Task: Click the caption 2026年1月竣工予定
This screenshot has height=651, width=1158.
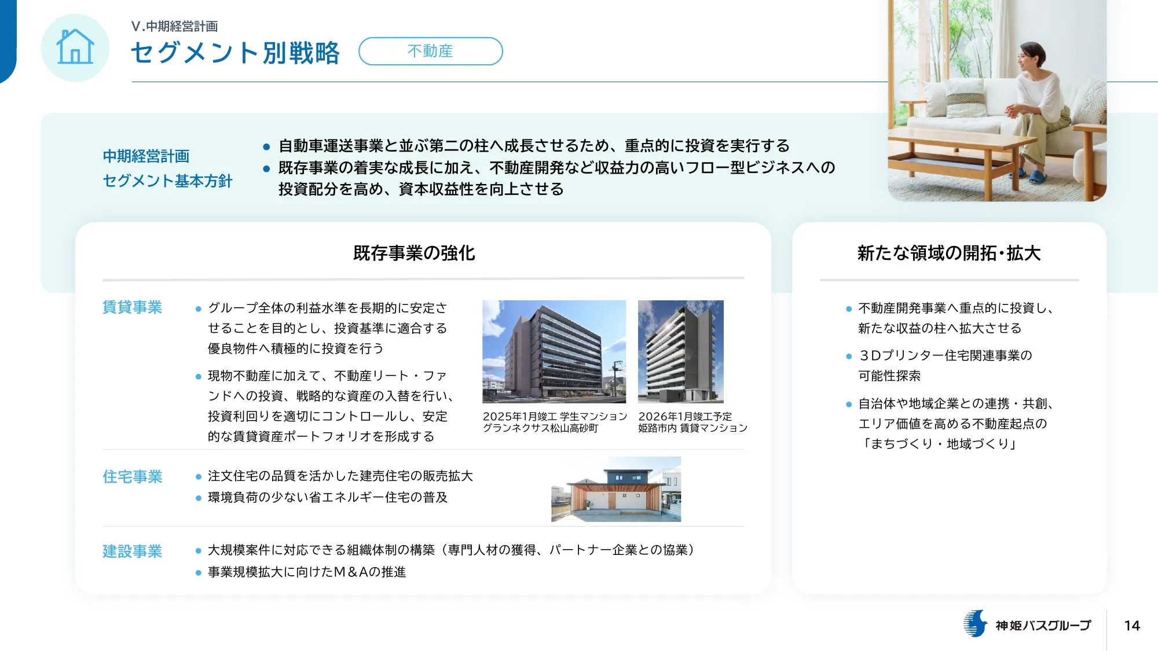Action: [x=685, y=417]
